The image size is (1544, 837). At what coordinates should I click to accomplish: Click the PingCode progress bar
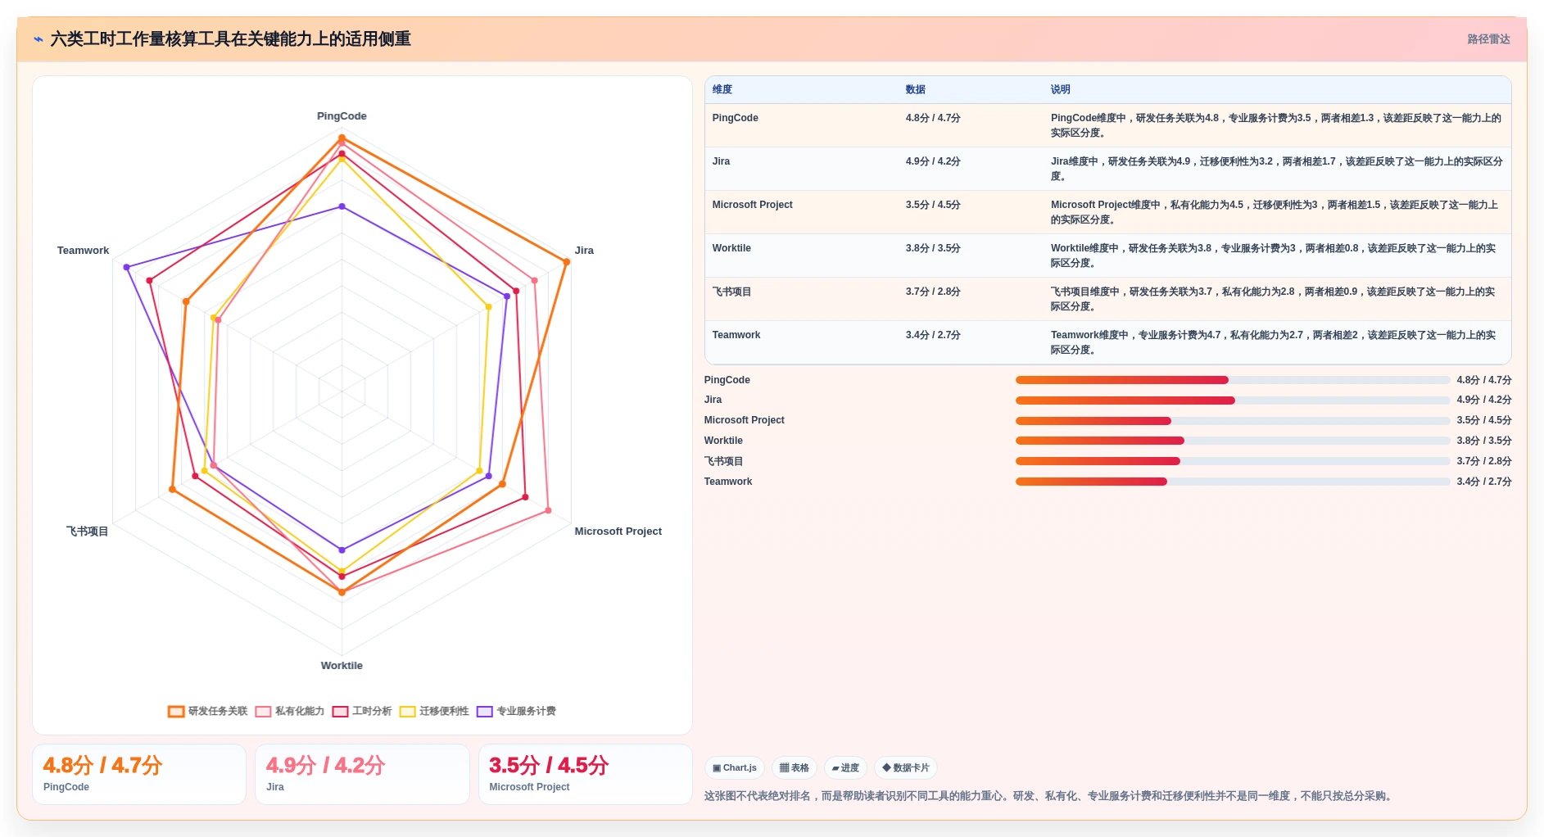click(1233, 380)
